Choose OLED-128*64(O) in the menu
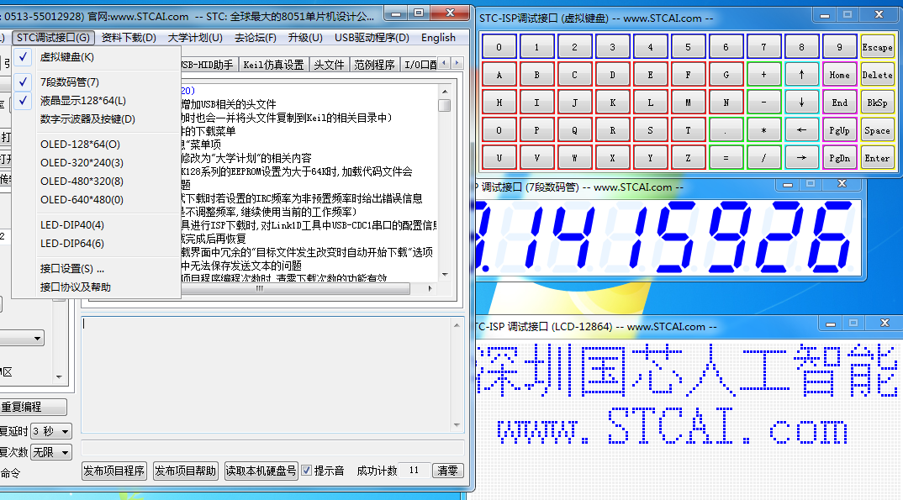The image size is (903, 500). tap(96, 145)
